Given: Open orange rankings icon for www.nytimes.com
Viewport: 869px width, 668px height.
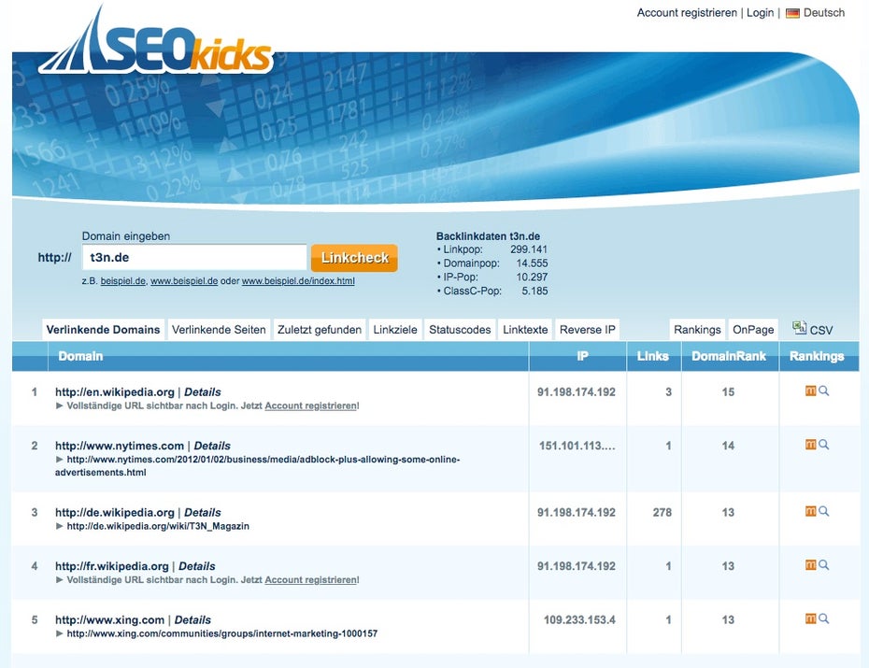Looking at the screenshot, I should pyautogui.click(x=810, y=445).
